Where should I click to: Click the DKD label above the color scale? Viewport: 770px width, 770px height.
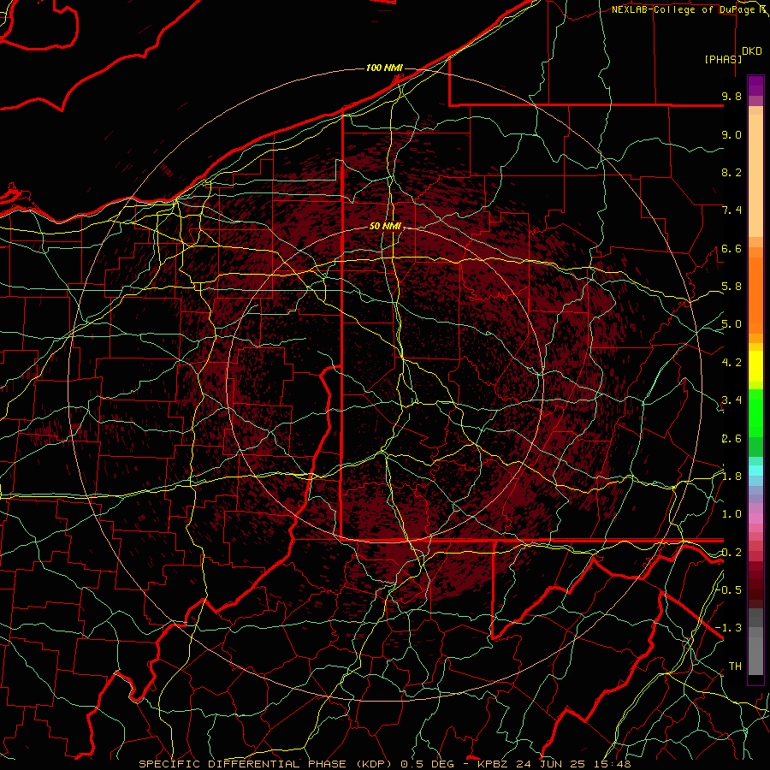point(752,51)
